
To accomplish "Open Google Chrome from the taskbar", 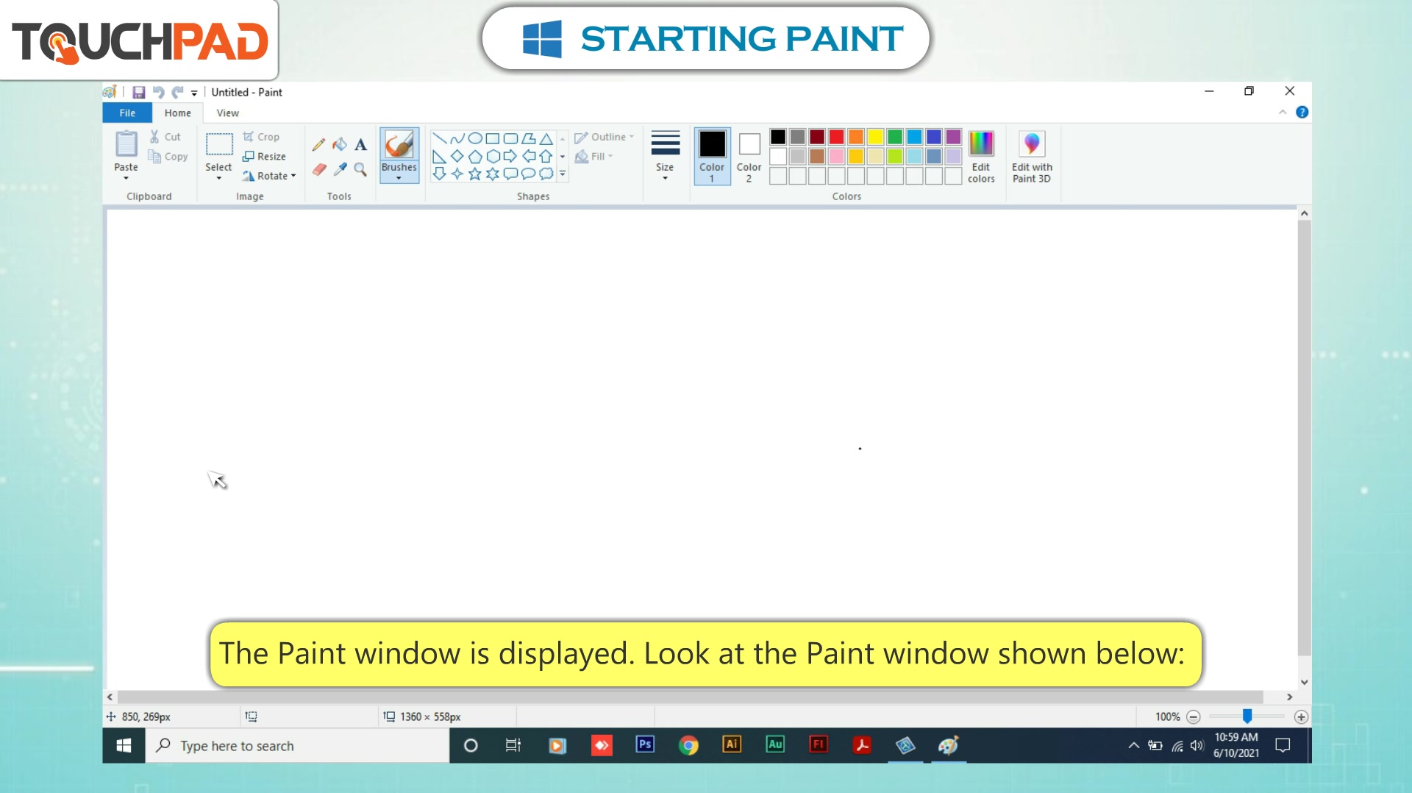I will (x=688, y=746).
